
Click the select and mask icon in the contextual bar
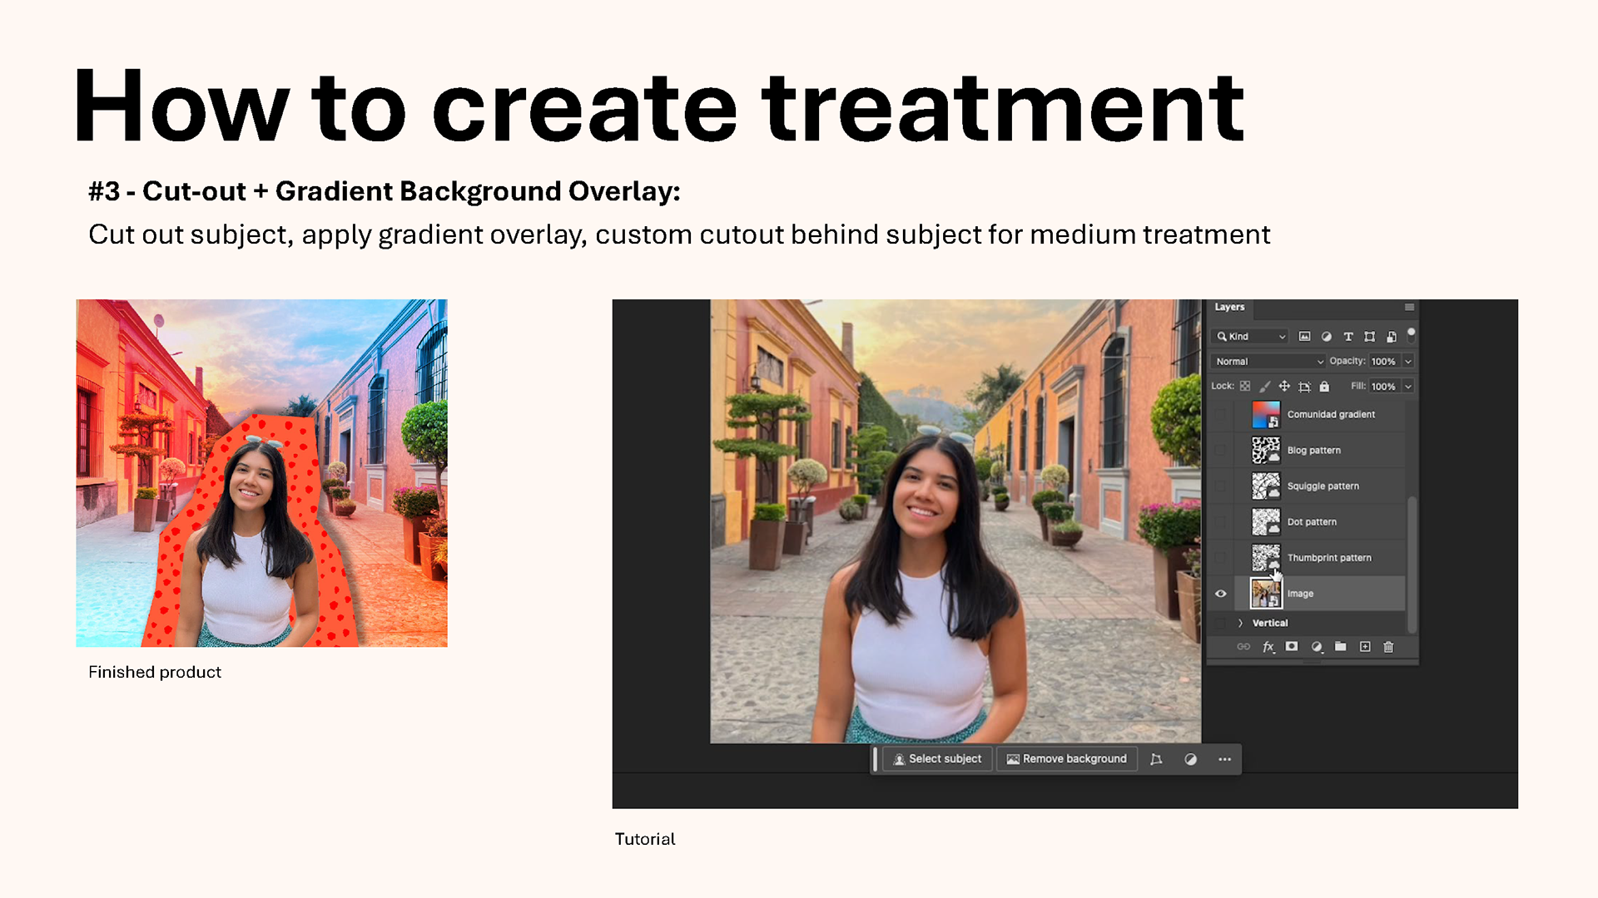pos(1156,759)
